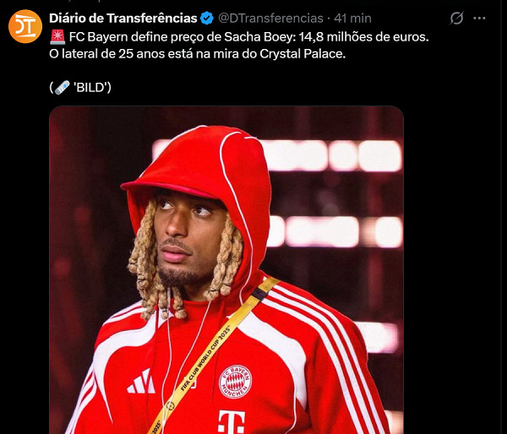Open the @DTransferencias handle link
This screenshot has height=434, width=507.
[270, 18]
